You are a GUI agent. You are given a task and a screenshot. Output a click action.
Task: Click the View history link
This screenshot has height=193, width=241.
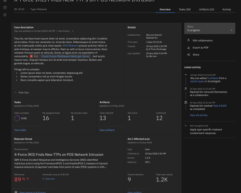pos(64,31)
